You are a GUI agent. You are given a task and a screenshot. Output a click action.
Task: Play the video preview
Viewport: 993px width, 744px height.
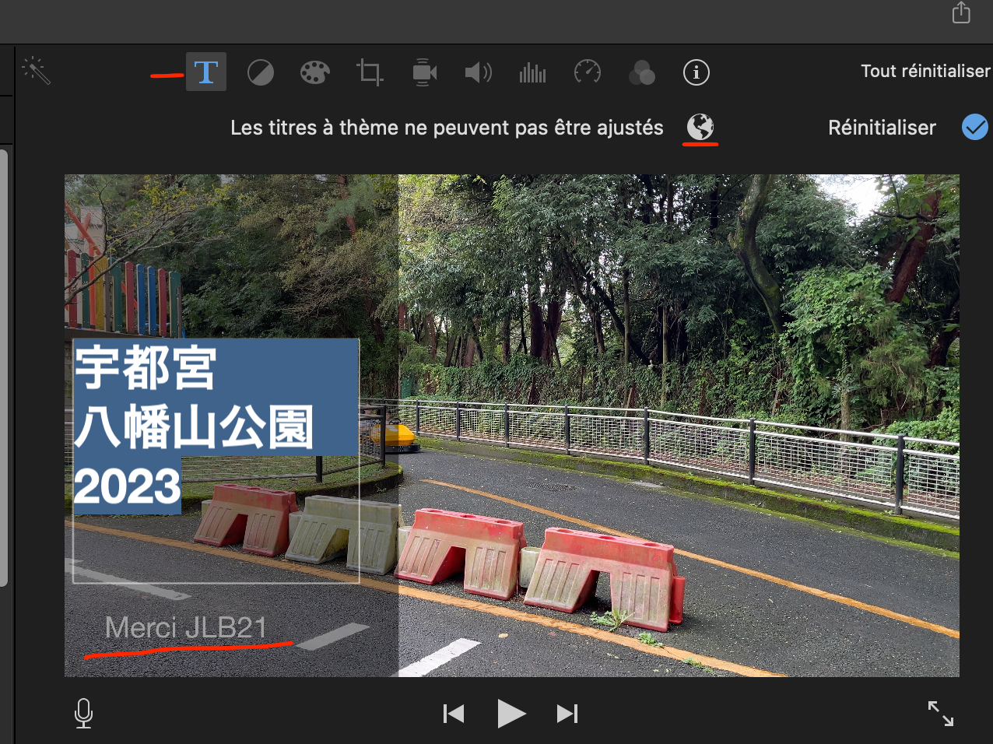point(511,713)
